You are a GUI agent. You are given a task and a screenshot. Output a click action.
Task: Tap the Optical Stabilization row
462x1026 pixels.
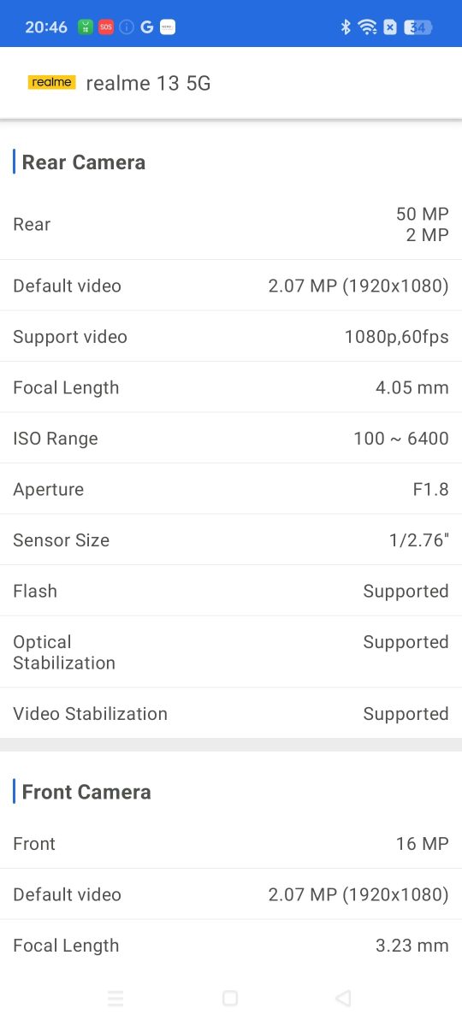point(231,652)
